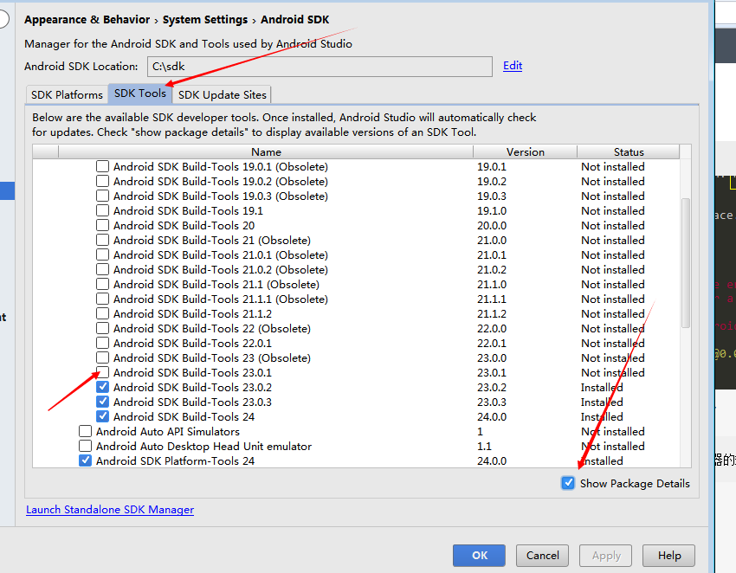Click the Version column header
The height and width of the screenshot is (573, 736).
pos(526,151)
